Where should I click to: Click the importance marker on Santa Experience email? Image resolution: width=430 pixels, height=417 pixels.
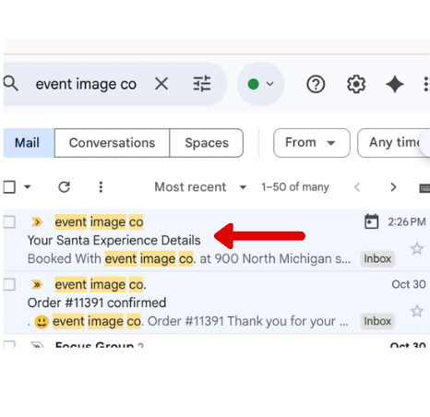click(x=37, y=221)
